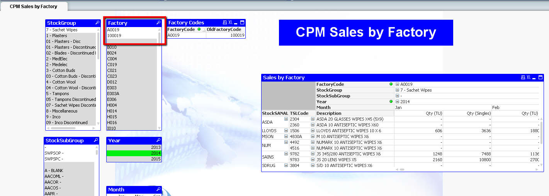Collapse the ASDA StockSANAL group
The image size is (549, 196).
(x=286, y=119)
